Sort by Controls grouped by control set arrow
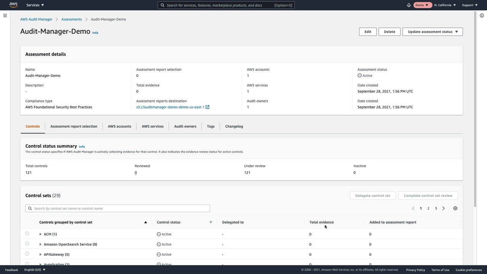 pos(145,222)
